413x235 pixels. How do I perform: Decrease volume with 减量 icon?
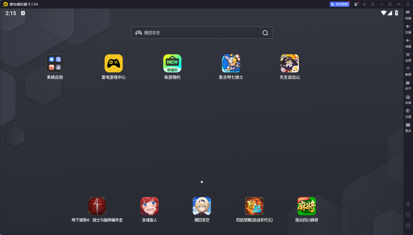(x=408, y=43)
